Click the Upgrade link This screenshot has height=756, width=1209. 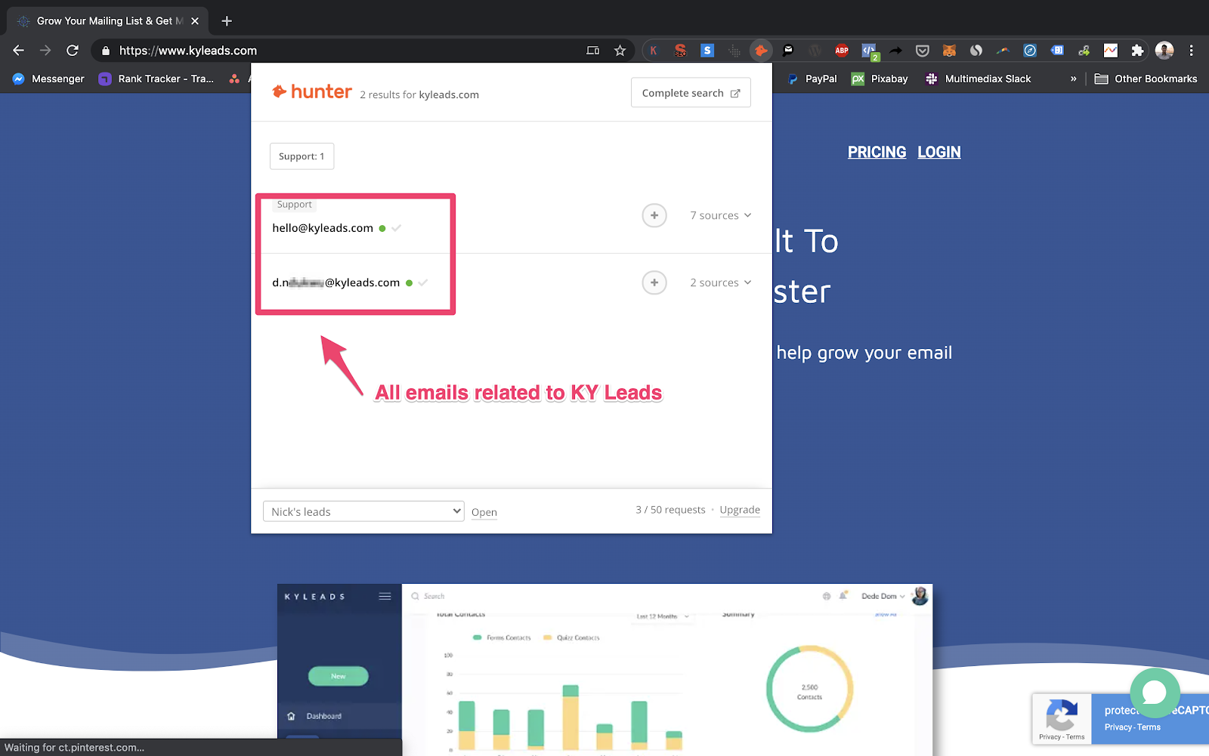(740, 510)
